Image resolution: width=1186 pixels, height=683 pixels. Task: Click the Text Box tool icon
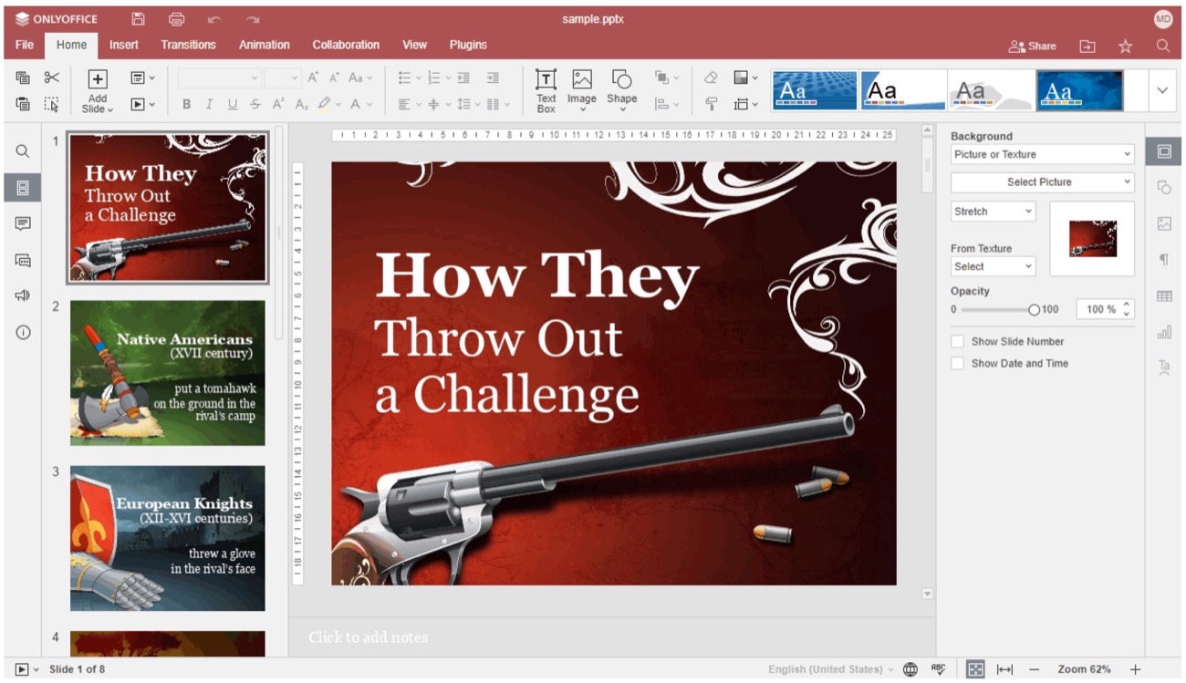point(546,80)
